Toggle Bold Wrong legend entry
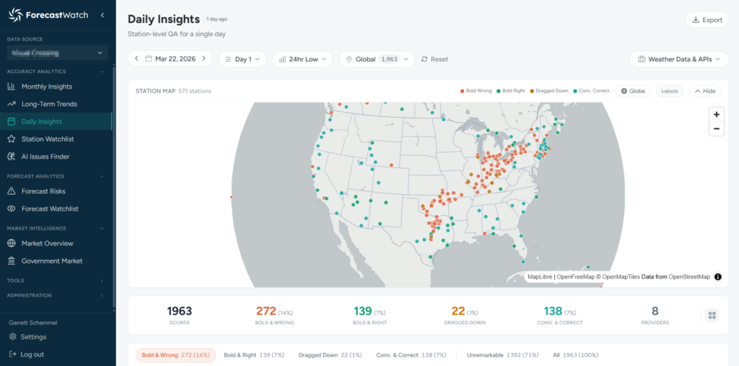Image resolution: width=739 pixels, height=366 pixels. [476, 91]
